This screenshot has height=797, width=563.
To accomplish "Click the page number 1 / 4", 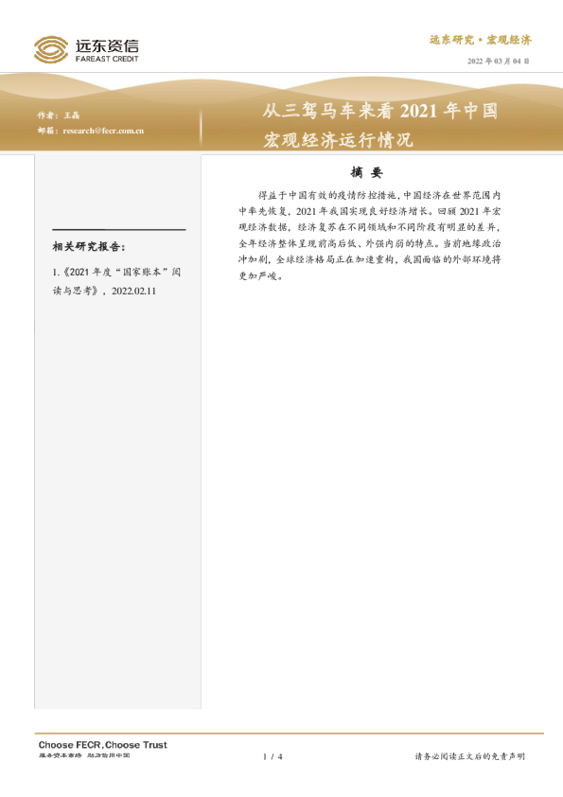I will [273, 756].
